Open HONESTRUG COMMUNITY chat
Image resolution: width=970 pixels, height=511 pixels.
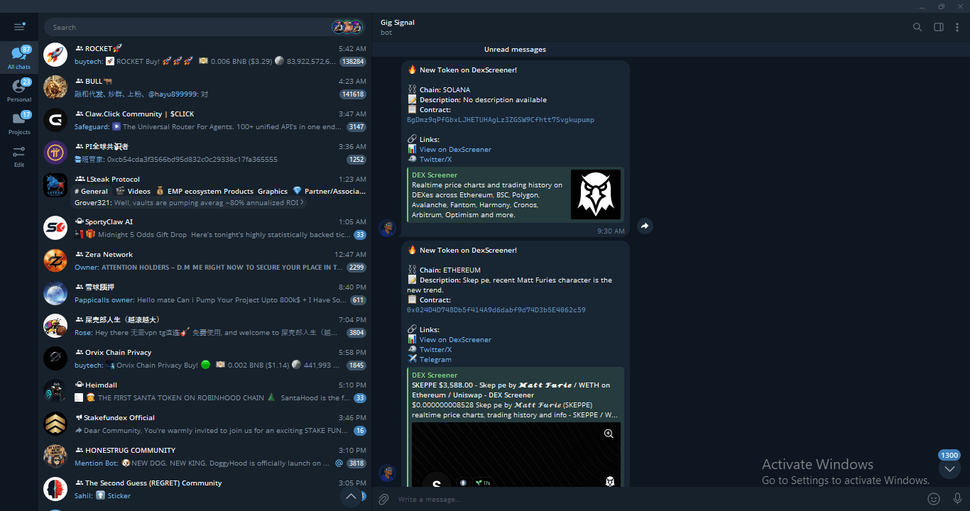coord(205,456)
